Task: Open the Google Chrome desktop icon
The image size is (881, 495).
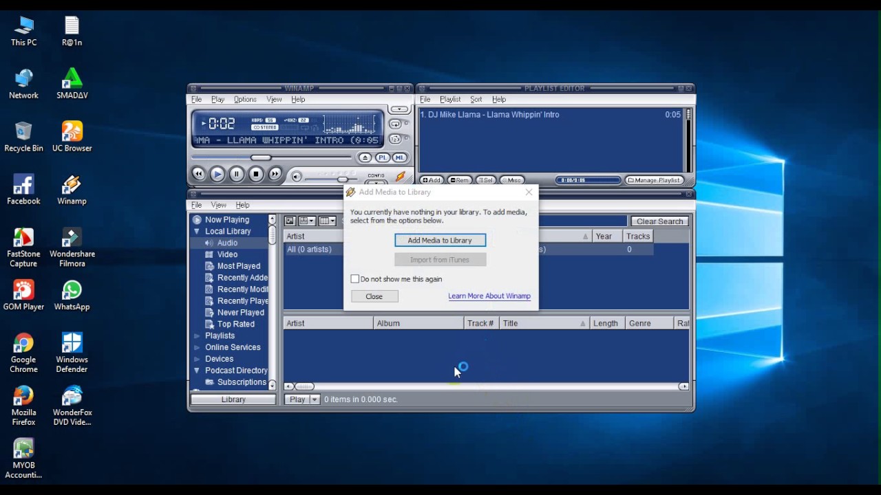Action: [23, 353]
